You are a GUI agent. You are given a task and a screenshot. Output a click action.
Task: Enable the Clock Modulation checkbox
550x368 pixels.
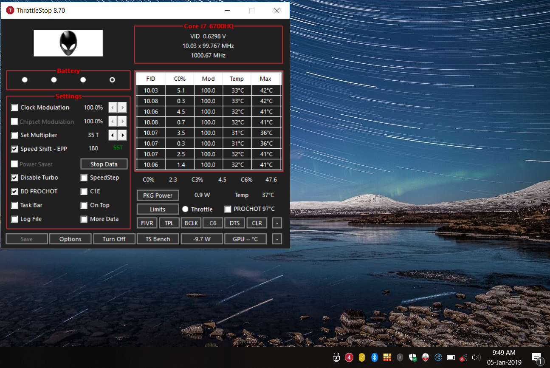(x=15, y=108)
